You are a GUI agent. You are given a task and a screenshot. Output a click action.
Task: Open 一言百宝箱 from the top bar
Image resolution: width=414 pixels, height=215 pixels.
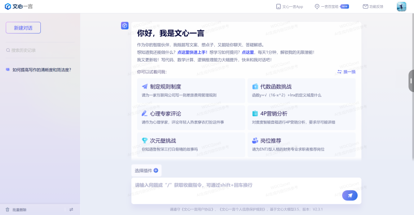click(327, 7)
